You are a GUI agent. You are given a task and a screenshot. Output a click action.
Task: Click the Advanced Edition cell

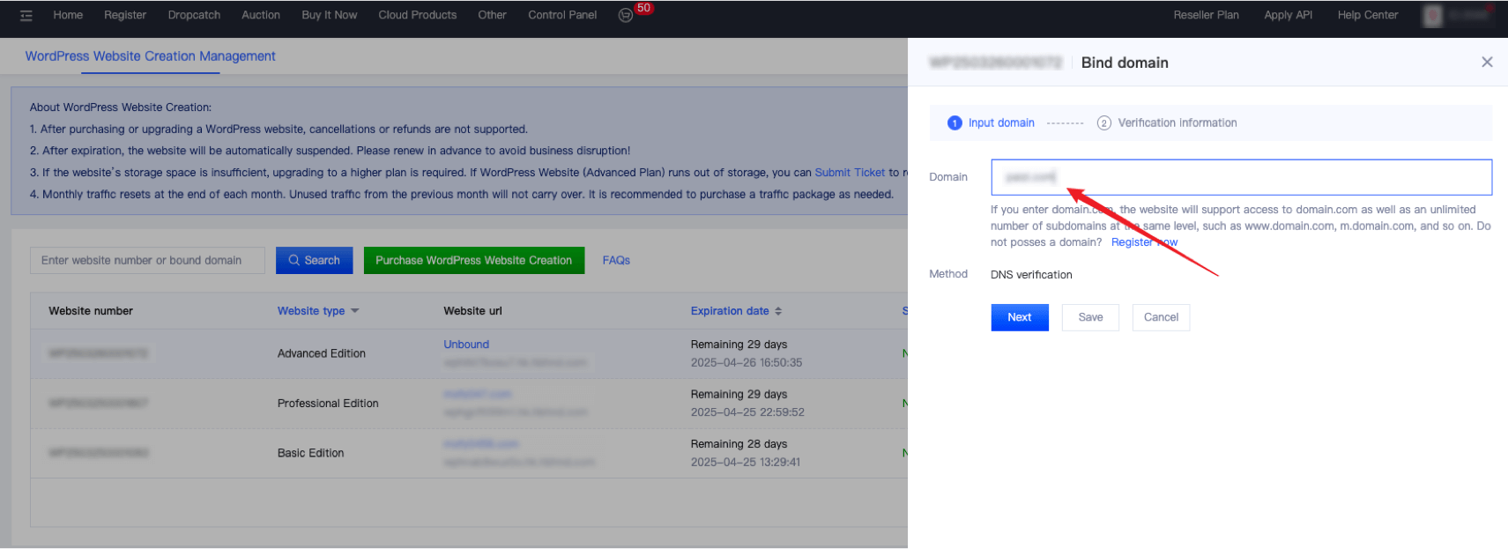[x=322, y=353]
